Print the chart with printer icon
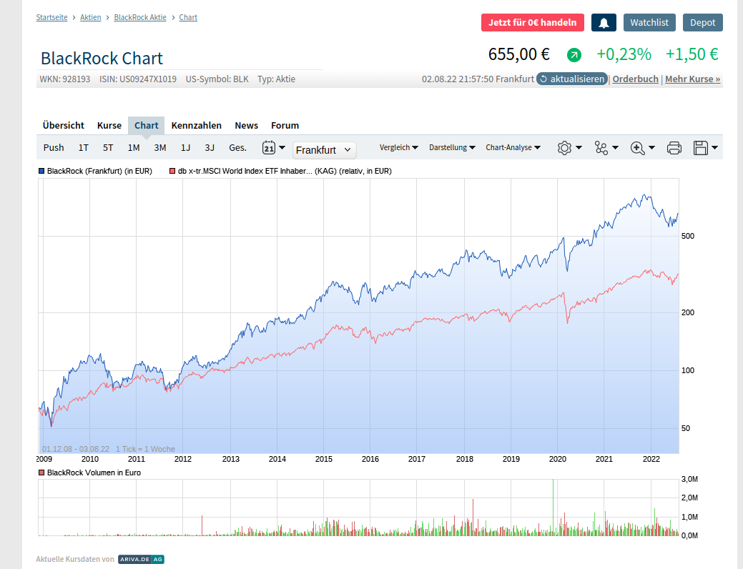Image resolution: width=743 pixels, height=569 pixels. click(x=674, y=148)
